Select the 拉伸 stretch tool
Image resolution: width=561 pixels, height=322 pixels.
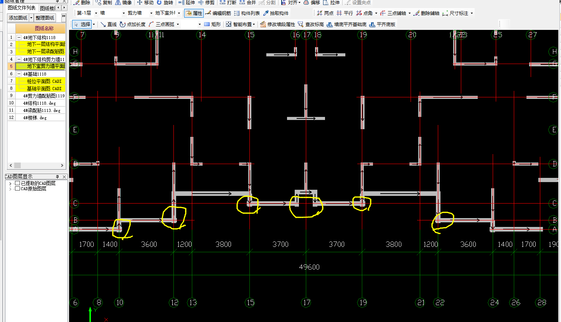332,2
